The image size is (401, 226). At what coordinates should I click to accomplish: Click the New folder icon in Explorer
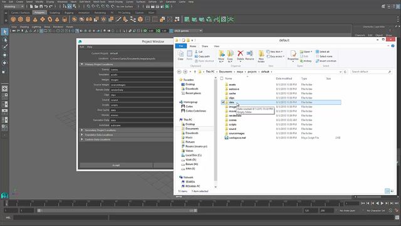click(x=261, y=53)
